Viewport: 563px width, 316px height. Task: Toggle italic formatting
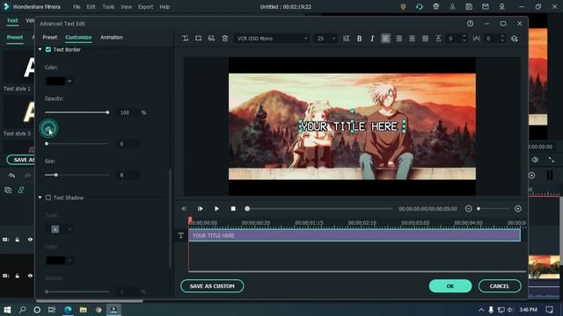click(x=372, y=39)
